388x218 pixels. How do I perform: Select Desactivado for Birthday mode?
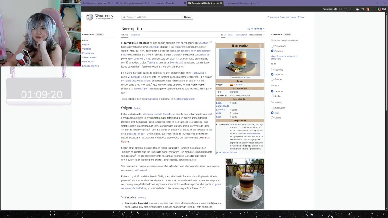pyautogui.click(x=272, y=46)
